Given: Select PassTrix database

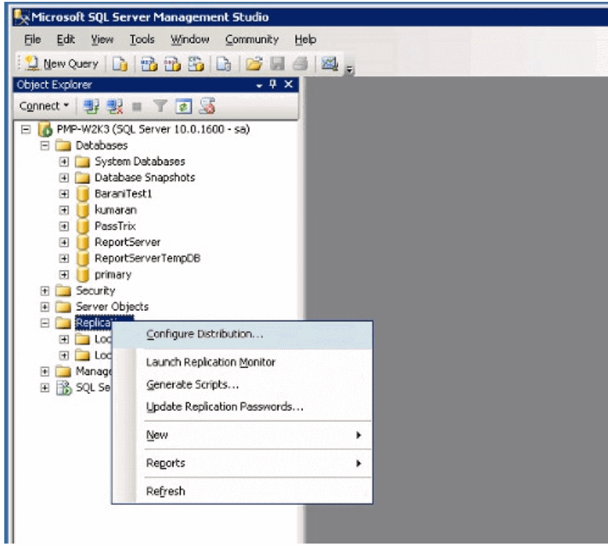Looking at the screenshot, I should point(115,226).
